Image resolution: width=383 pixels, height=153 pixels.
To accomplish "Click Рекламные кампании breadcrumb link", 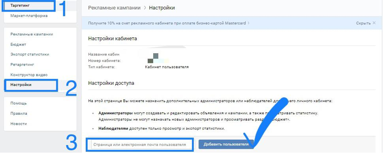I will (x=114, y=8).
